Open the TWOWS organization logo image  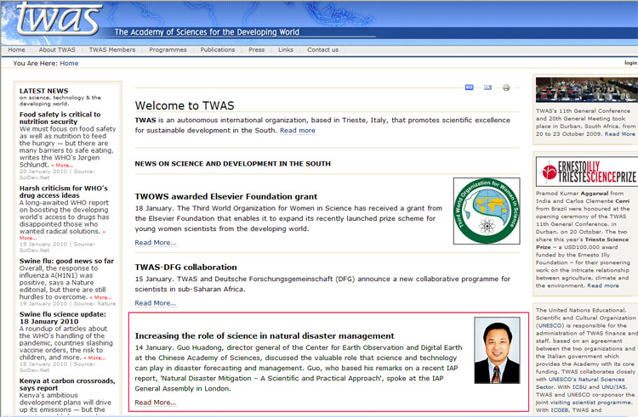[x=487, y=211]
